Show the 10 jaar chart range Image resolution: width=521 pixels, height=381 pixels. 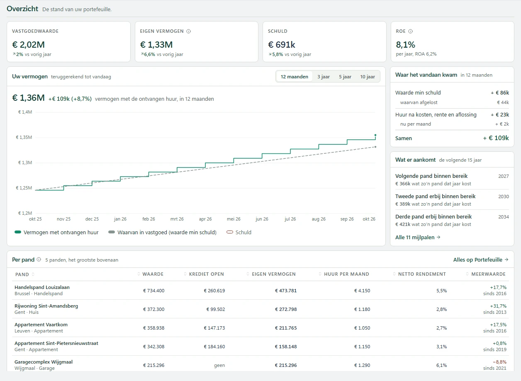(368, 77)
